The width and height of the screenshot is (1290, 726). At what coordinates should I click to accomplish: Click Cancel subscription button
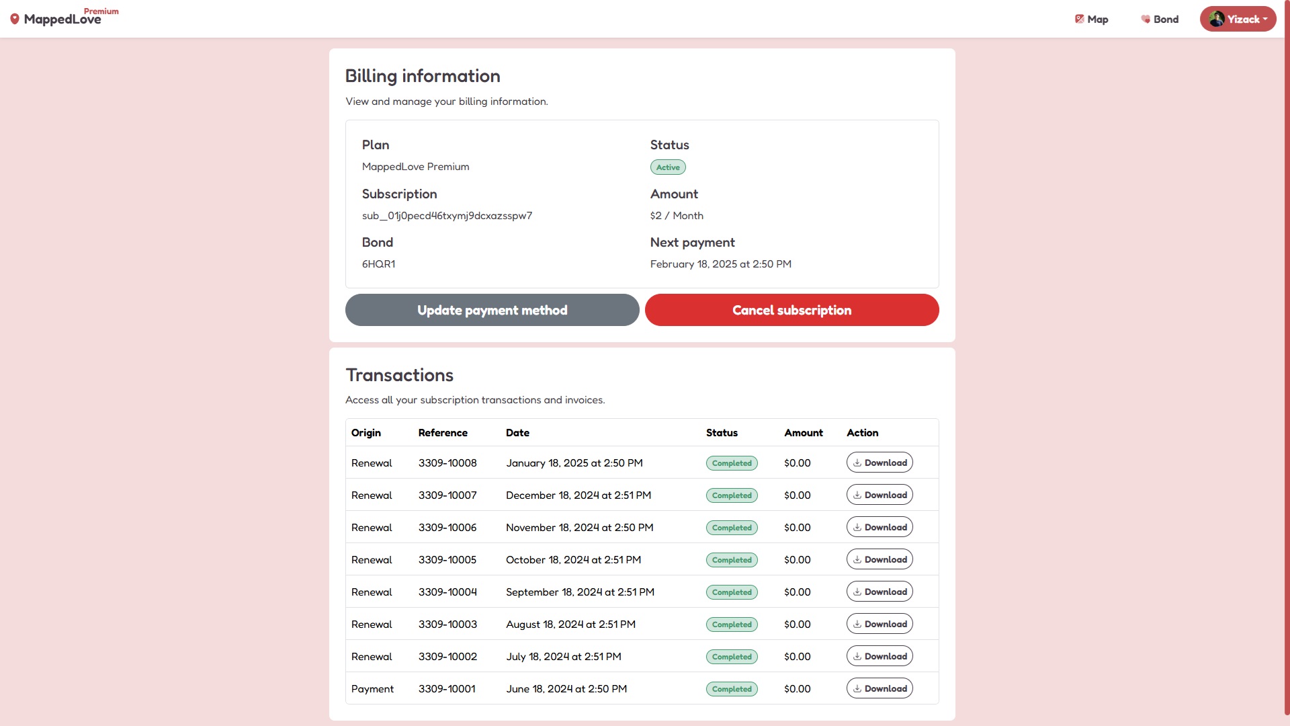coord(791,310)
